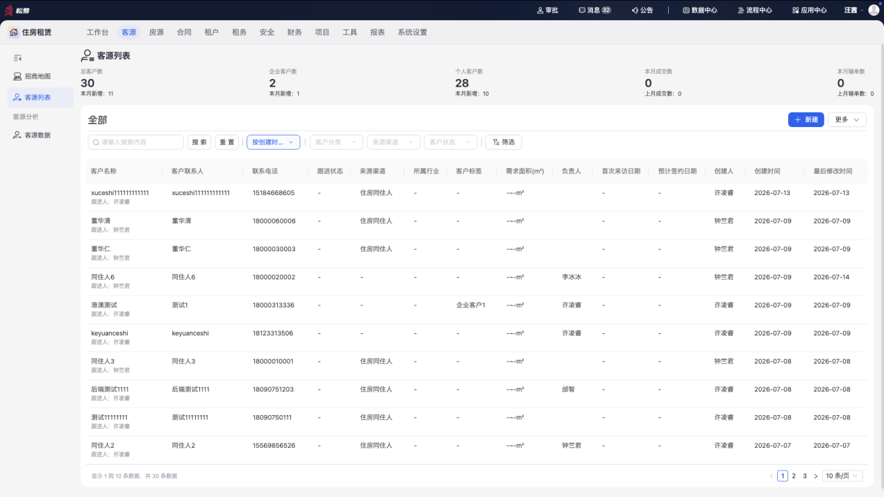Click the 重置 button
Viewport: 884px width, 497px height.
[227, 142]
